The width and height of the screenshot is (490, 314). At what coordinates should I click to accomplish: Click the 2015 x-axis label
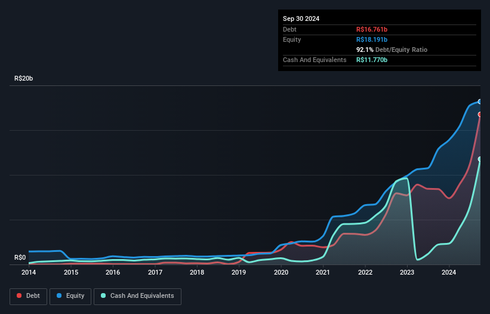tap(71, 272)
